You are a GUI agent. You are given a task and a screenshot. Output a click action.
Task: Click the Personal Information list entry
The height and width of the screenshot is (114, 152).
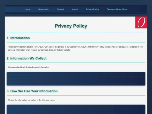(x=76, y=73)
